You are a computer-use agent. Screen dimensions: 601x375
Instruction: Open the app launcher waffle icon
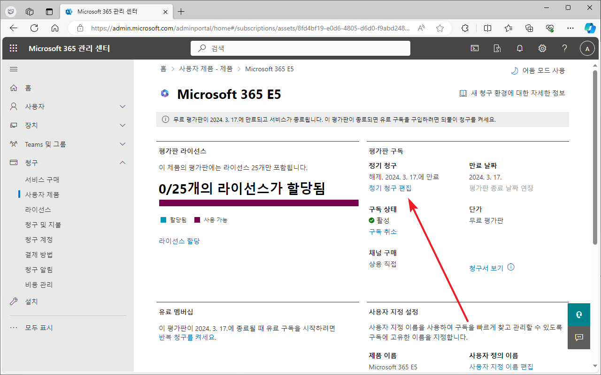click(14, 48)
